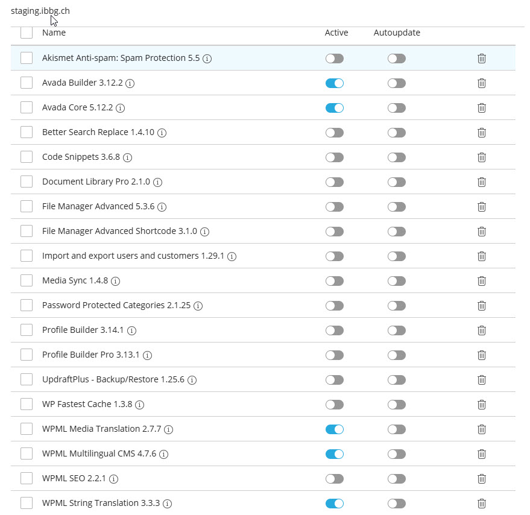This screenshot has height=515, width=530.
Task: Switch on autoupdate for Akismet Anti-spam
Action: click(x=397, y=58)
